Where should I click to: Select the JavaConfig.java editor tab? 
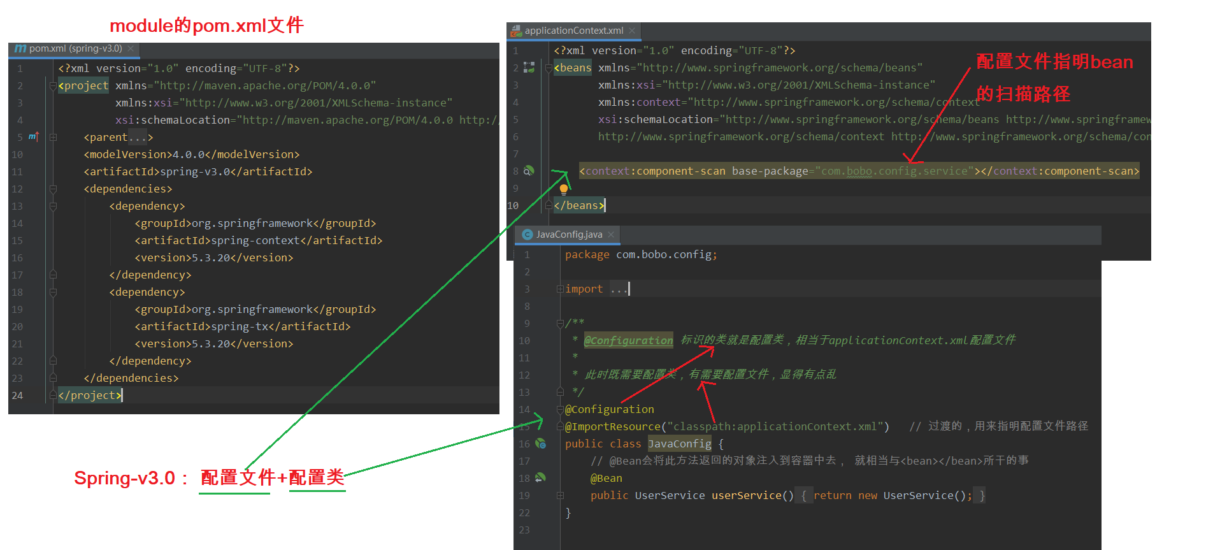568,235
